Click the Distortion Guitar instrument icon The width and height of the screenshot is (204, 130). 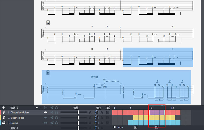point(4,112)
